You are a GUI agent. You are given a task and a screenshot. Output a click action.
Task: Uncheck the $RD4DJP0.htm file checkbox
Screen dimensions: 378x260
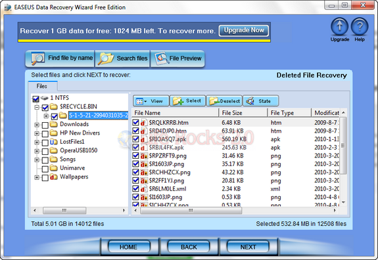[135, 131]
